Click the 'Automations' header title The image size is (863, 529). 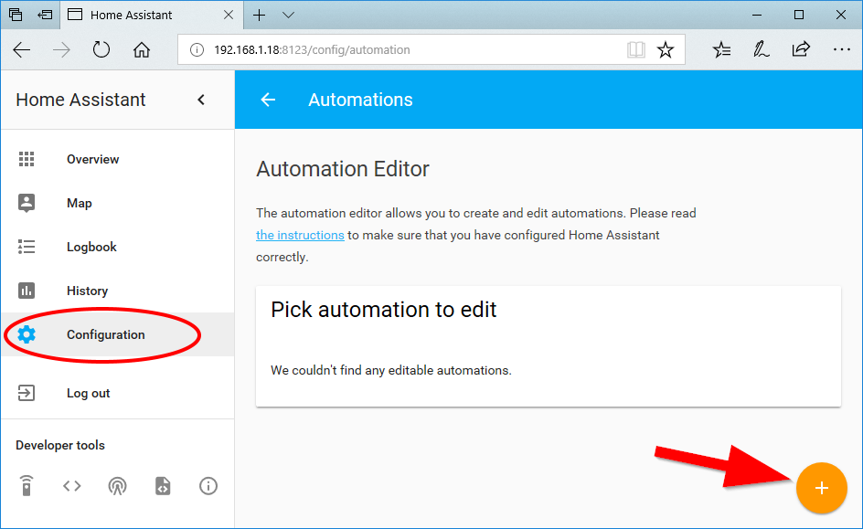tap(360, 100)
